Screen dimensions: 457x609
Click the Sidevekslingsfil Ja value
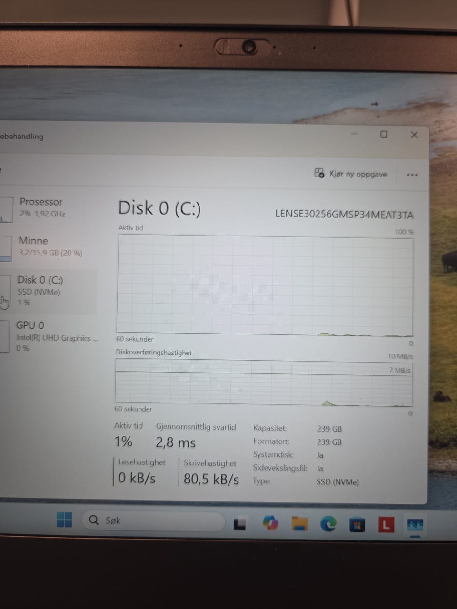[x=320, y=469]
